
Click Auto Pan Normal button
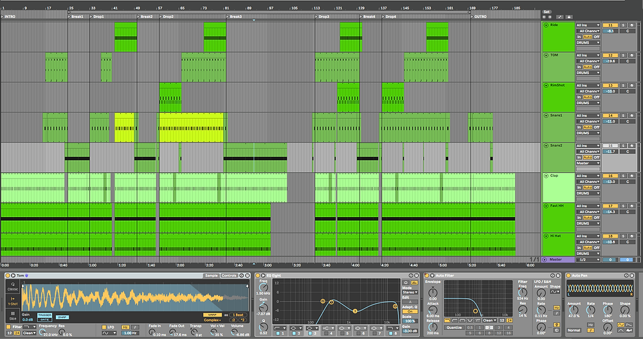574,330
